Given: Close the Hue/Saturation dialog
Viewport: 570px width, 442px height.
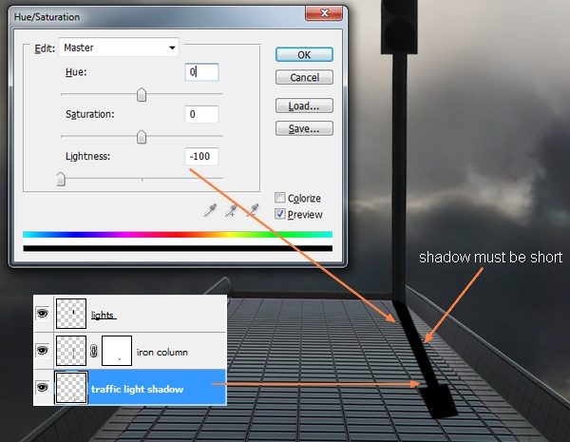Looking at the screenshot, I should [324, 13].
